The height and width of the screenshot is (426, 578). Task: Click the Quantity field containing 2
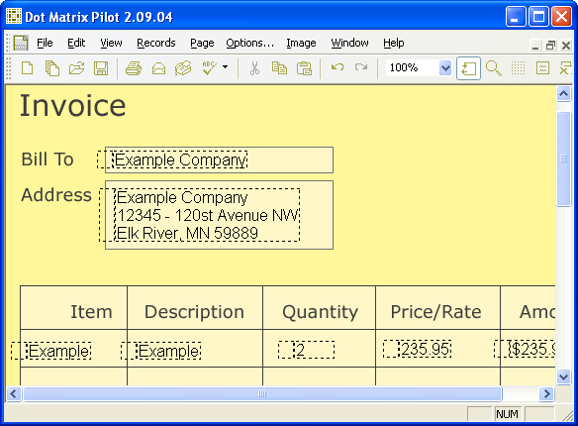[307, 350]
